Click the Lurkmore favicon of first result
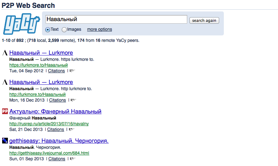This screenshot has width=278, height=166. (5, 53)
